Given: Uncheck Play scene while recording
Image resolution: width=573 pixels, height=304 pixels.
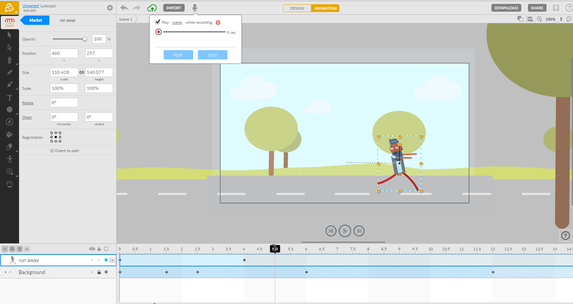Looking at the screenshot, I should pyautogui.click(x=157, y=22).
